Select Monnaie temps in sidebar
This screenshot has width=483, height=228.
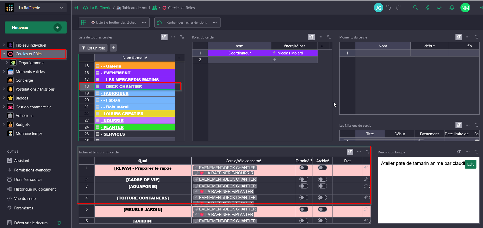click(29, 134)
